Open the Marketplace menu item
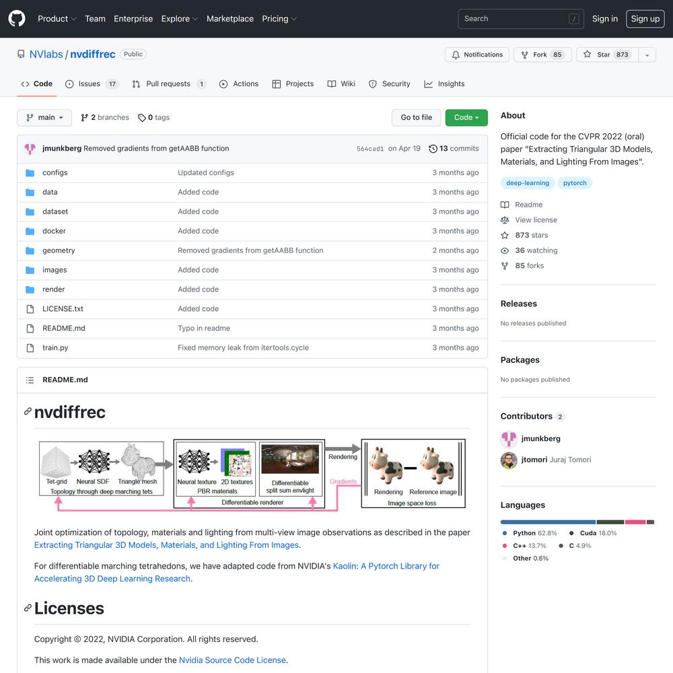673x673 pixels. (x=230, y=18)
